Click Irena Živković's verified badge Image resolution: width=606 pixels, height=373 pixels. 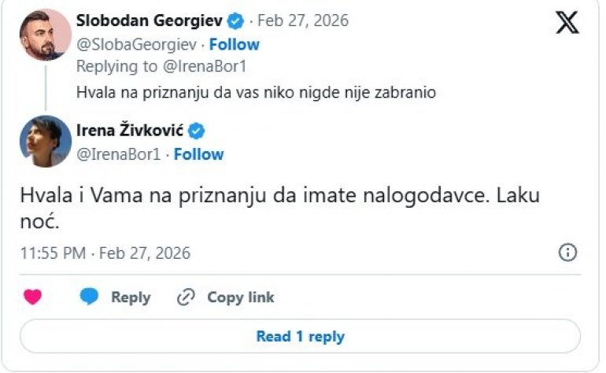(x=197, y=131)
